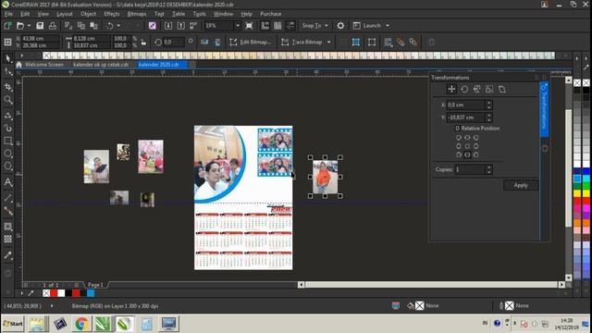Click the Full-screen preview icon
This screenshot has width=592, height=333.
tap(249, 26)
